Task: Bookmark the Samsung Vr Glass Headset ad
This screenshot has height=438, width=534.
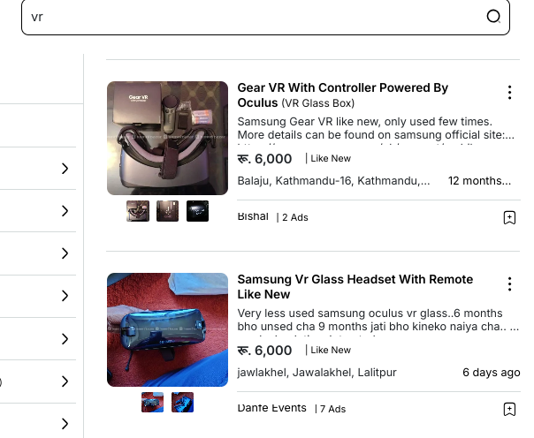Action: (509, 409)
